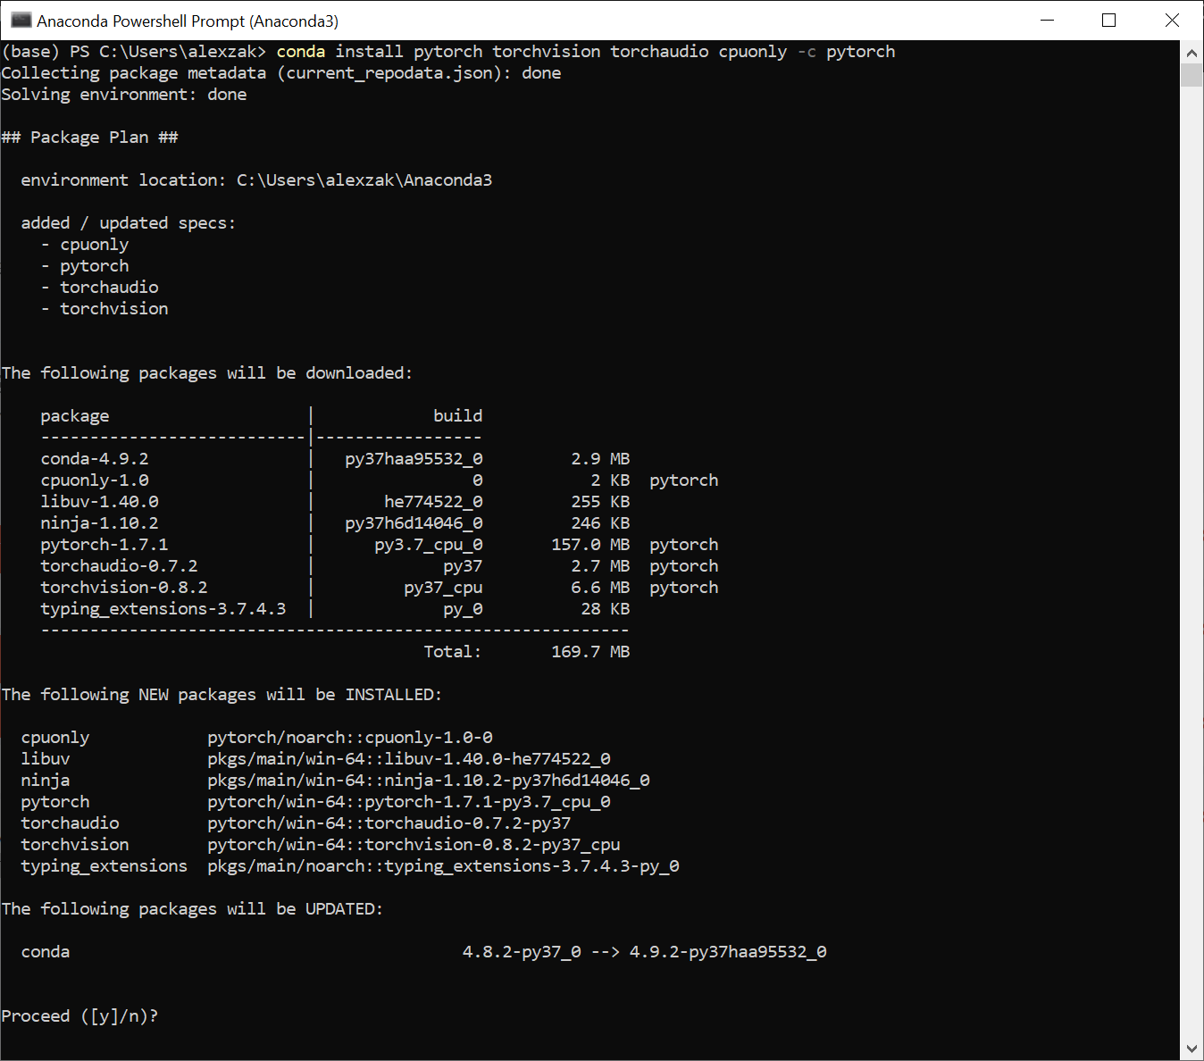Maximize the PowerShell window

point(1108,20)
